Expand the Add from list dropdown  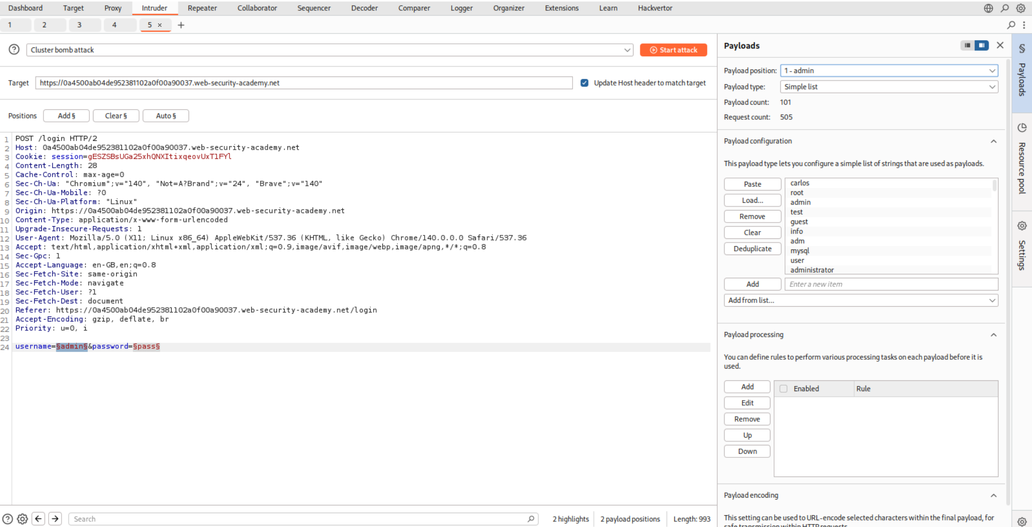pos(860,300)
